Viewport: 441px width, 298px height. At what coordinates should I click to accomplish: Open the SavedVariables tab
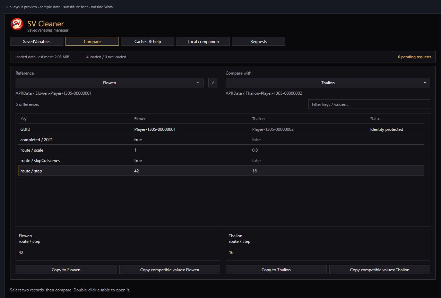tap(37, 41)
